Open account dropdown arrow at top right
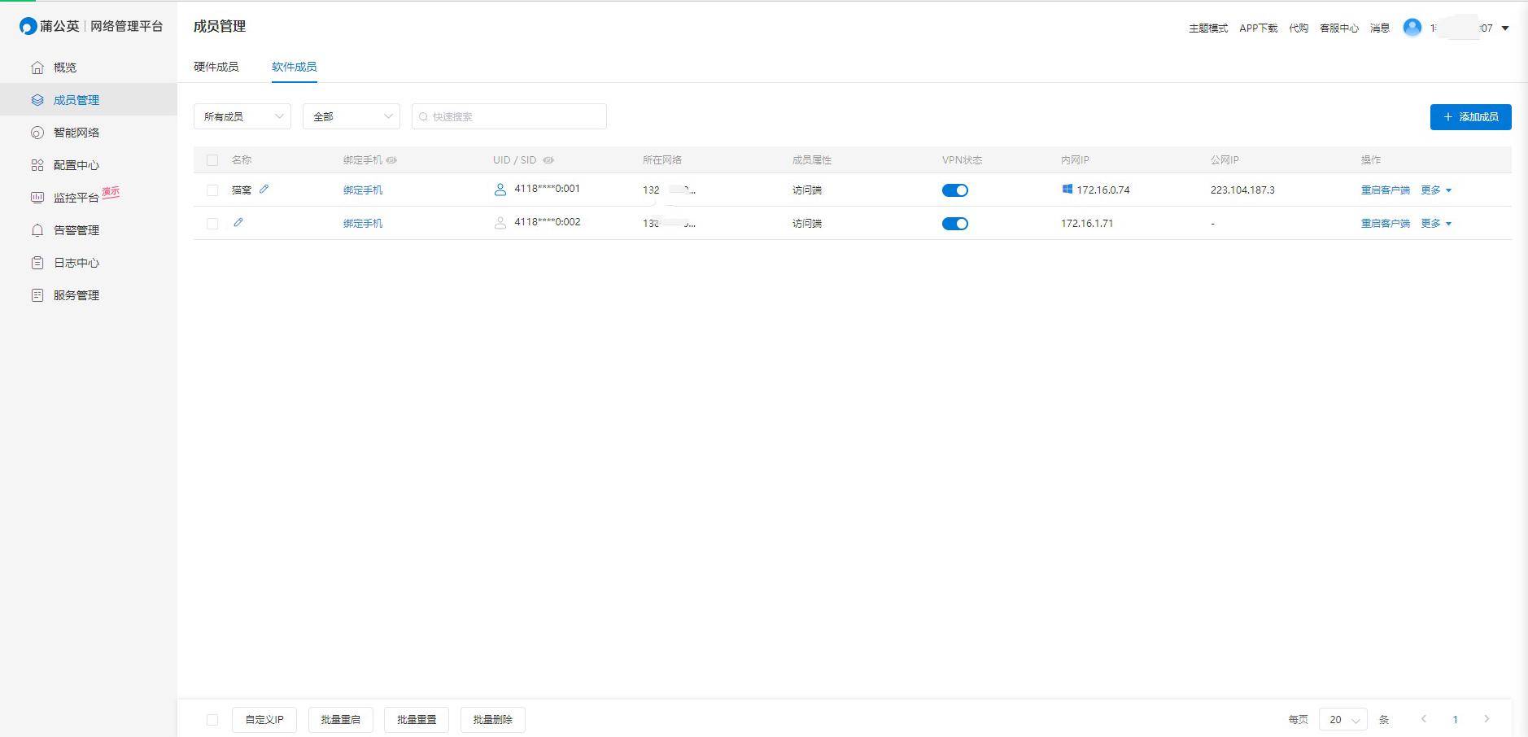The image size is (1528, 737). [x=1505, y=28]
